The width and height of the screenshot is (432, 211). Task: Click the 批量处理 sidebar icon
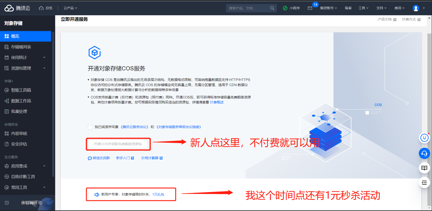point(7,111)
